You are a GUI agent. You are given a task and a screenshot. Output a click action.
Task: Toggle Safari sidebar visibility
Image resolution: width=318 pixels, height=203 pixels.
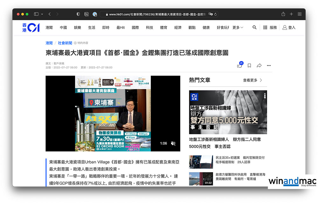click(36, 14)
